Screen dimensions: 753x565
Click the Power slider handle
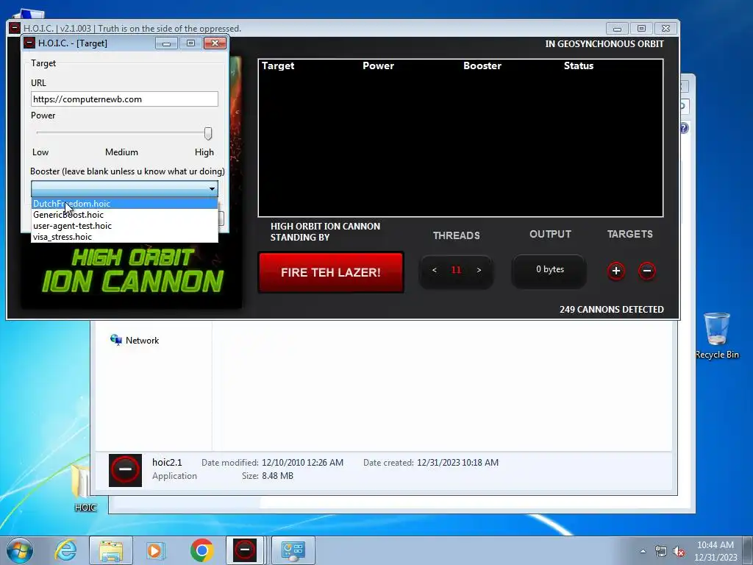(208, 133)
